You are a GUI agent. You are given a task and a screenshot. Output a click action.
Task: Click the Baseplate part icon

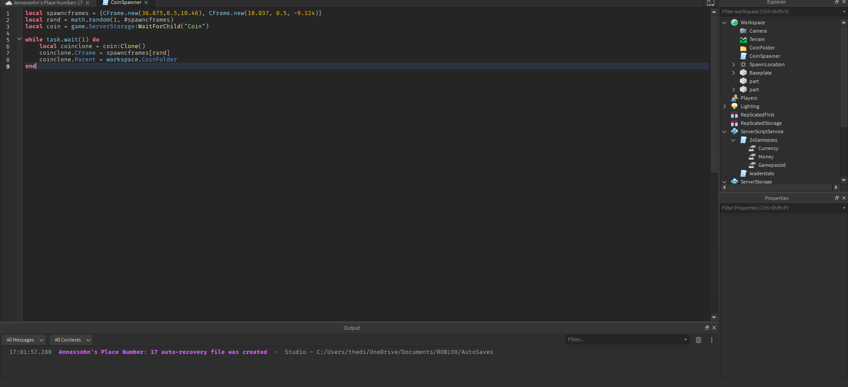click(743, 73)
